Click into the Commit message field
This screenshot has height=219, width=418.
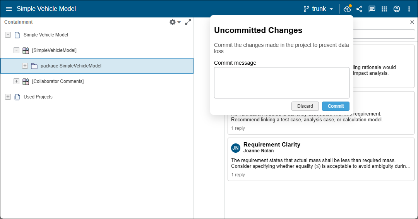point(281,83)
